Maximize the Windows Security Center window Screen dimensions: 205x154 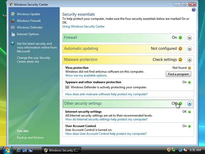[184, 5]
